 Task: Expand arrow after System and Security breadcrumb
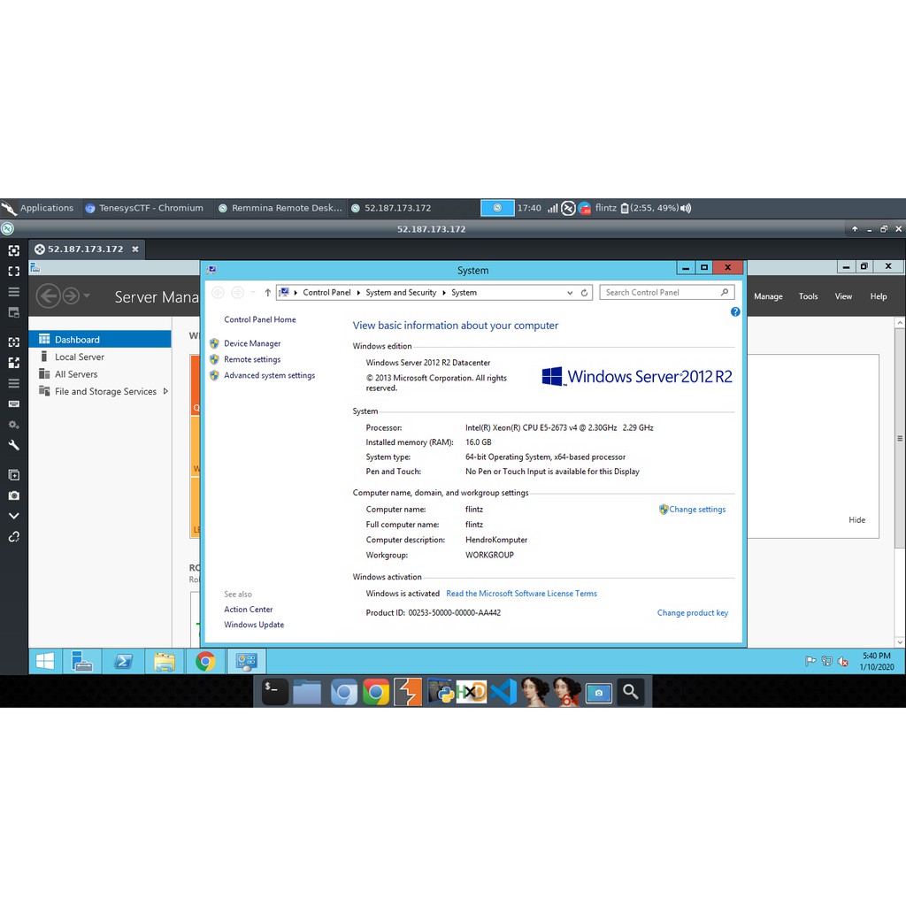444,292
